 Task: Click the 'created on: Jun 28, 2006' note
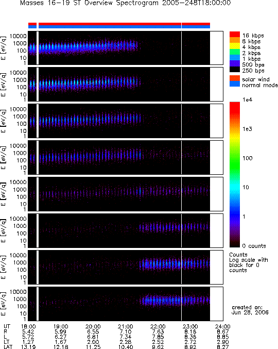(250, 310)
